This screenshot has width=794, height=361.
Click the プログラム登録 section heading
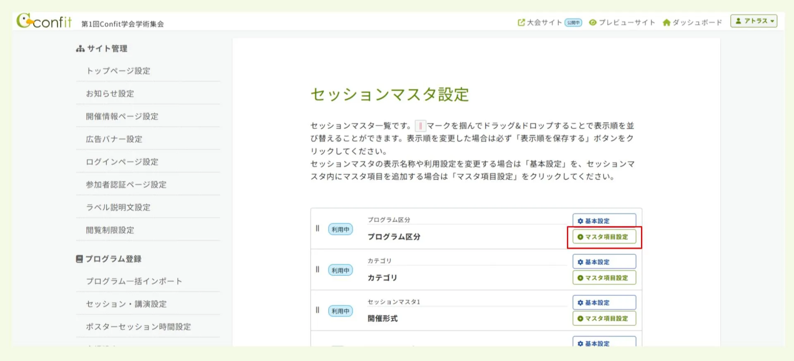(109, 259)
